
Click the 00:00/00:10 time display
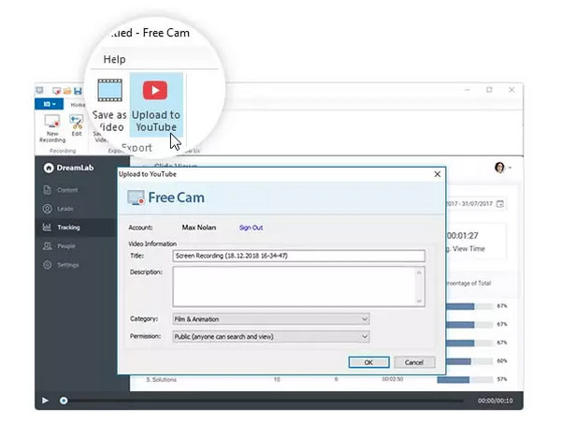click(496, 401)
